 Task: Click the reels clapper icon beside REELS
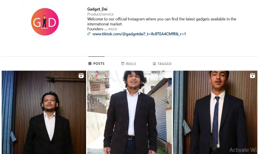click(123, 64)
